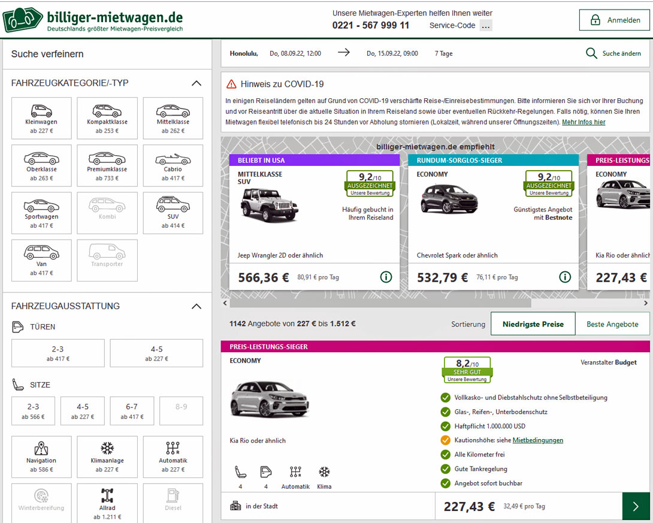Screen dimensions: 653x523
Task: Click the phone number 0221 - 567 999 11
Action: (x=371, y=25)
